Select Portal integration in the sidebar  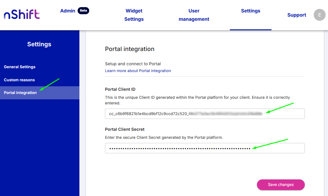(x=40, y=93)
